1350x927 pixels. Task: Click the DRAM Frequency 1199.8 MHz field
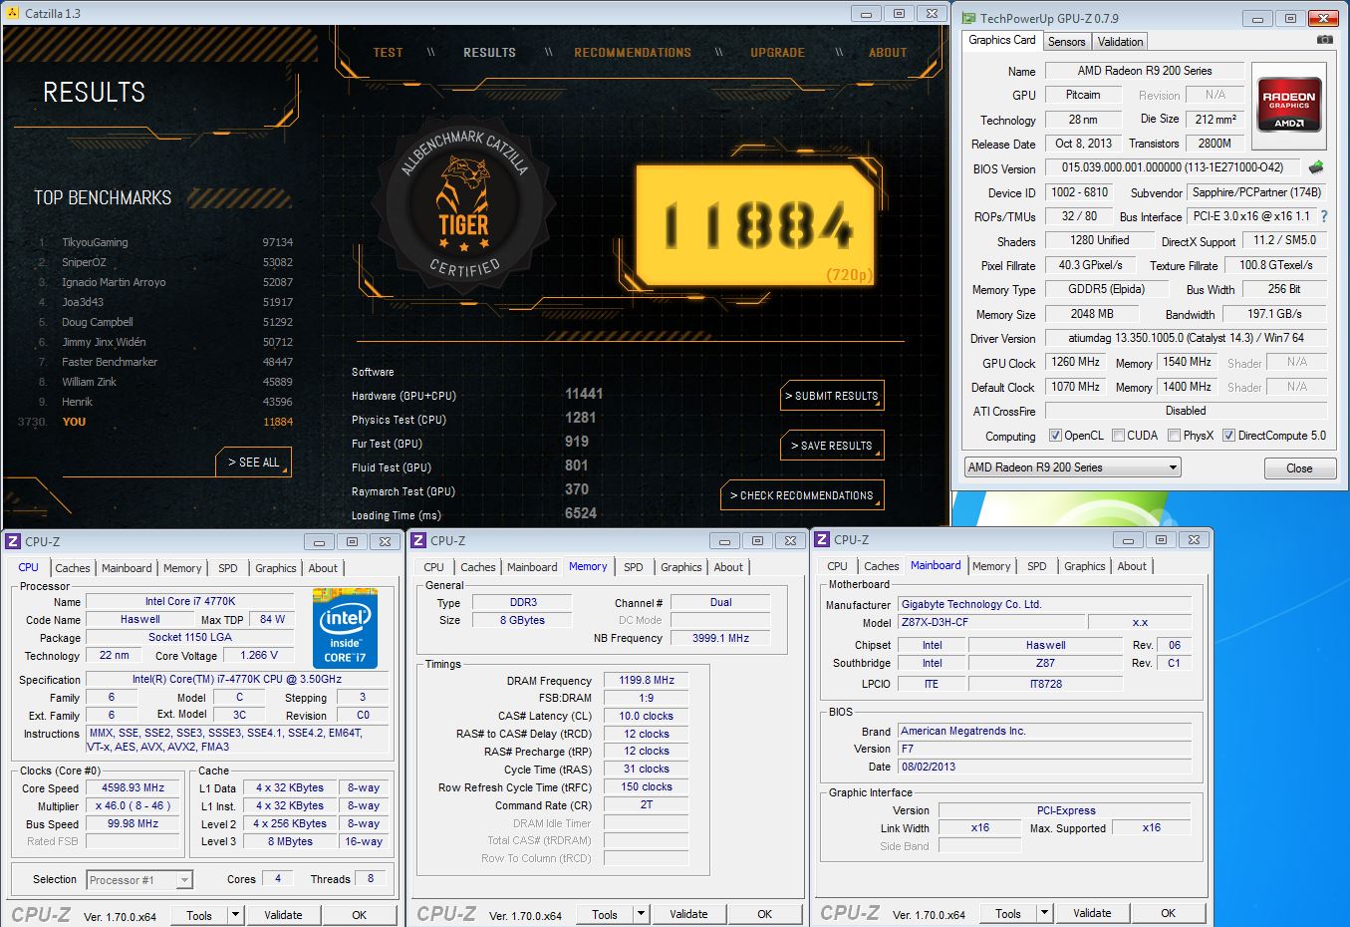click(x=646, y=680)
